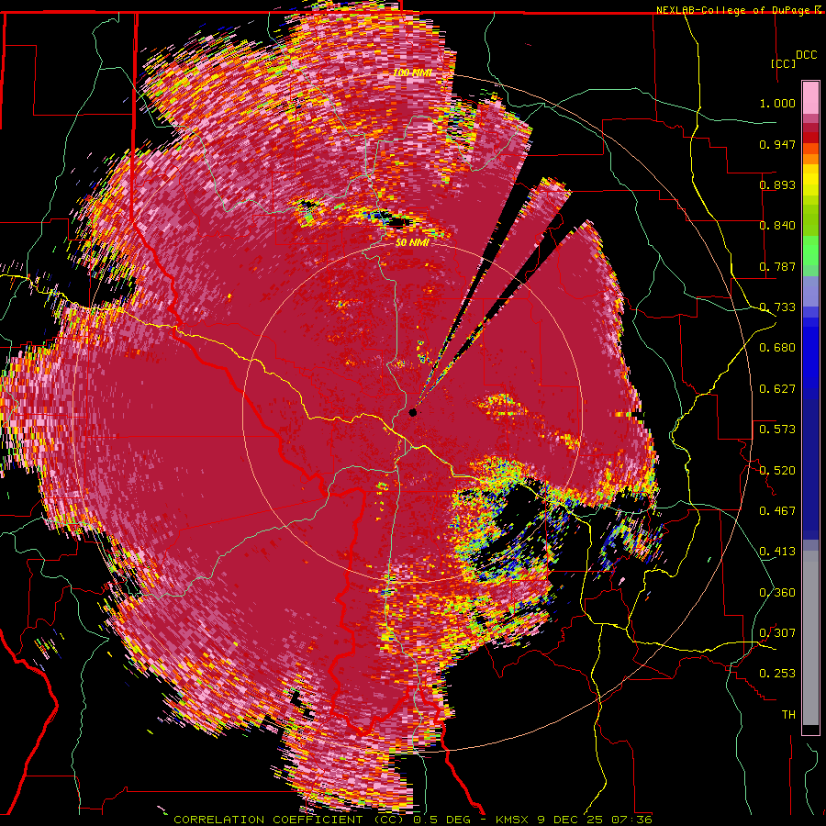Image resolution: width=826 pixels, height=826 pixels.
Task: Click the 100 NMI range ring label
Action: [x=412, y=73]
